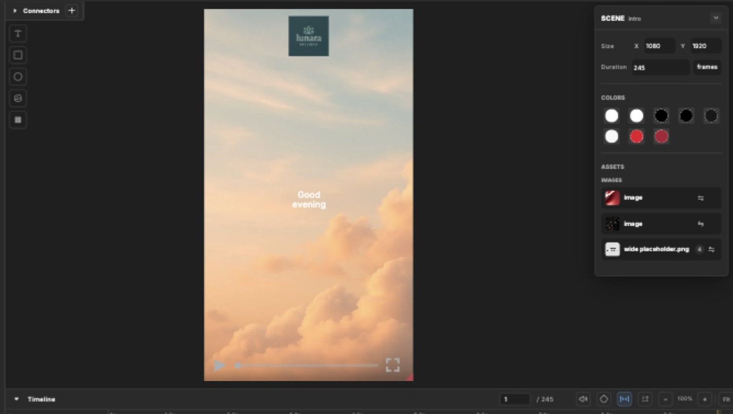Click the add connector plus button
The width and height of the screenshot is (733, 414).
pos(71,10)
